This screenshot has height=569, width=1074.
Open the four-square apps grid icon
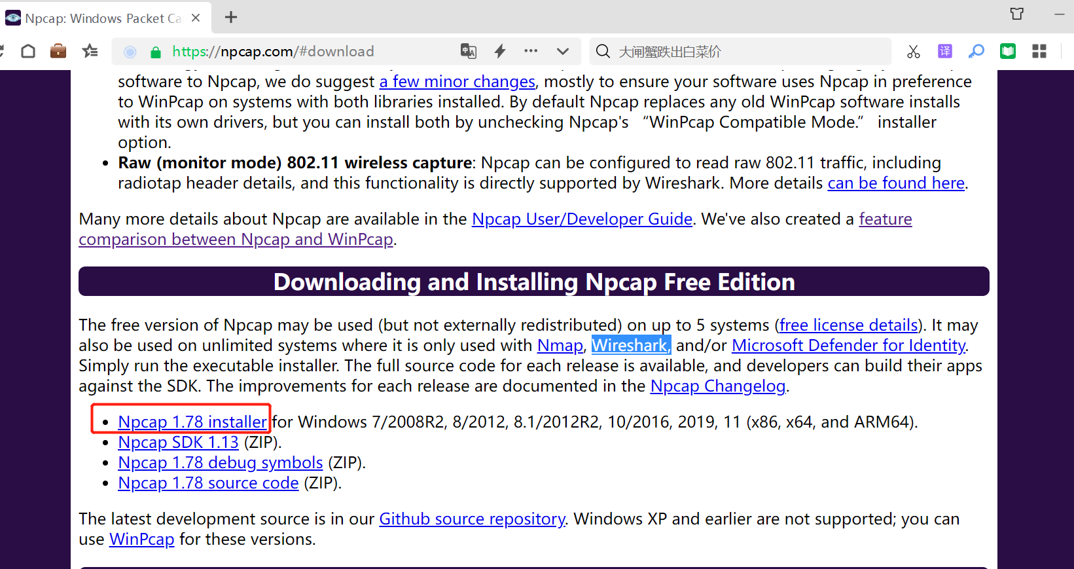(1039, 51)
